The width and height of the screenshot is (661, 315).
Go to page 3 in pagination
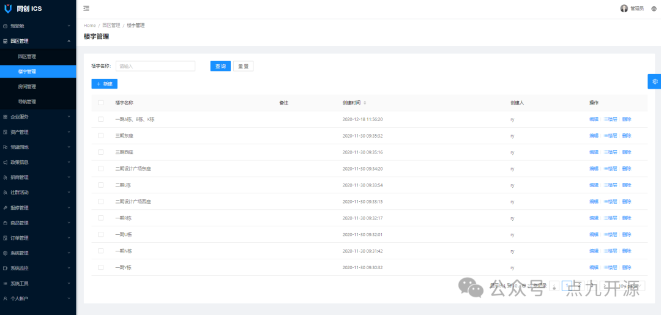pos(592,286)
